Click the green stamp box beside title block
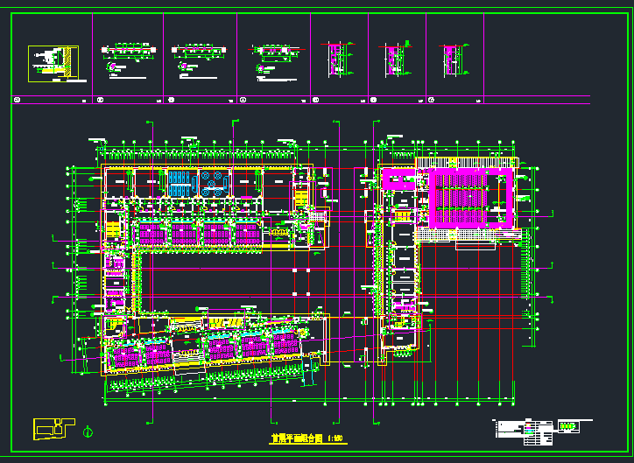This screenshot has height=463, width=634. click(x=568, y=427)
